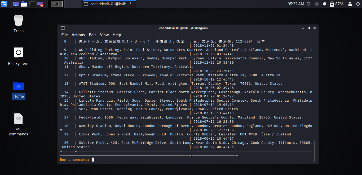This screenshot has width=362, height=175.
Task: Open the panel clock showing 05:32 AM
Action: pos(296,4)
